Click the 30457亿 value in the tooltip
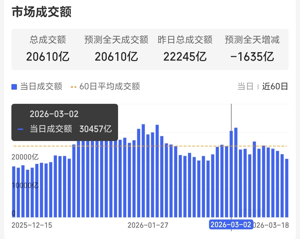The width and height of the screenshot is (300, 239). (x=96, y=129)
